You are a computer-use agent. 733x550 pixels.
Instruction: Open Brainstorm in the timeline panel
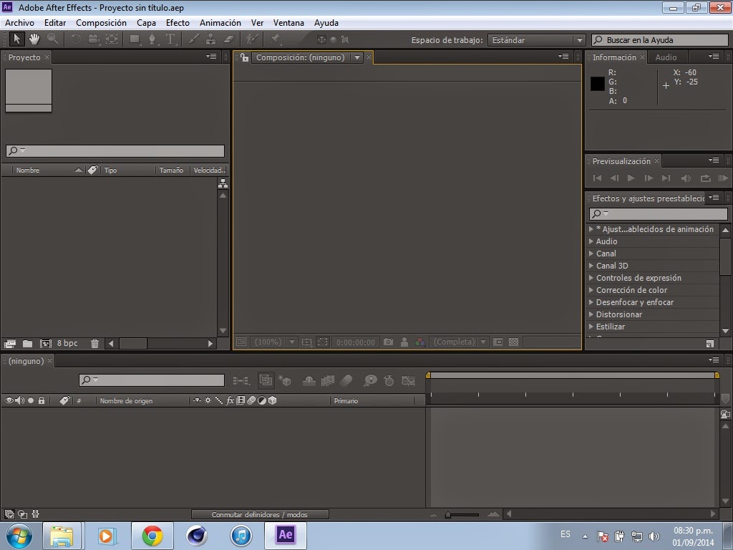tap(370, 381)
